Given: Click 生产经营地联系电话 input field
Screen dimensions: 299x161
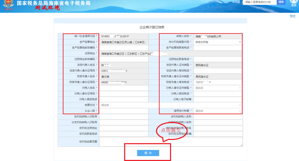Looking at the screenshot, I should pyautogui.click(x=218, y=48).
